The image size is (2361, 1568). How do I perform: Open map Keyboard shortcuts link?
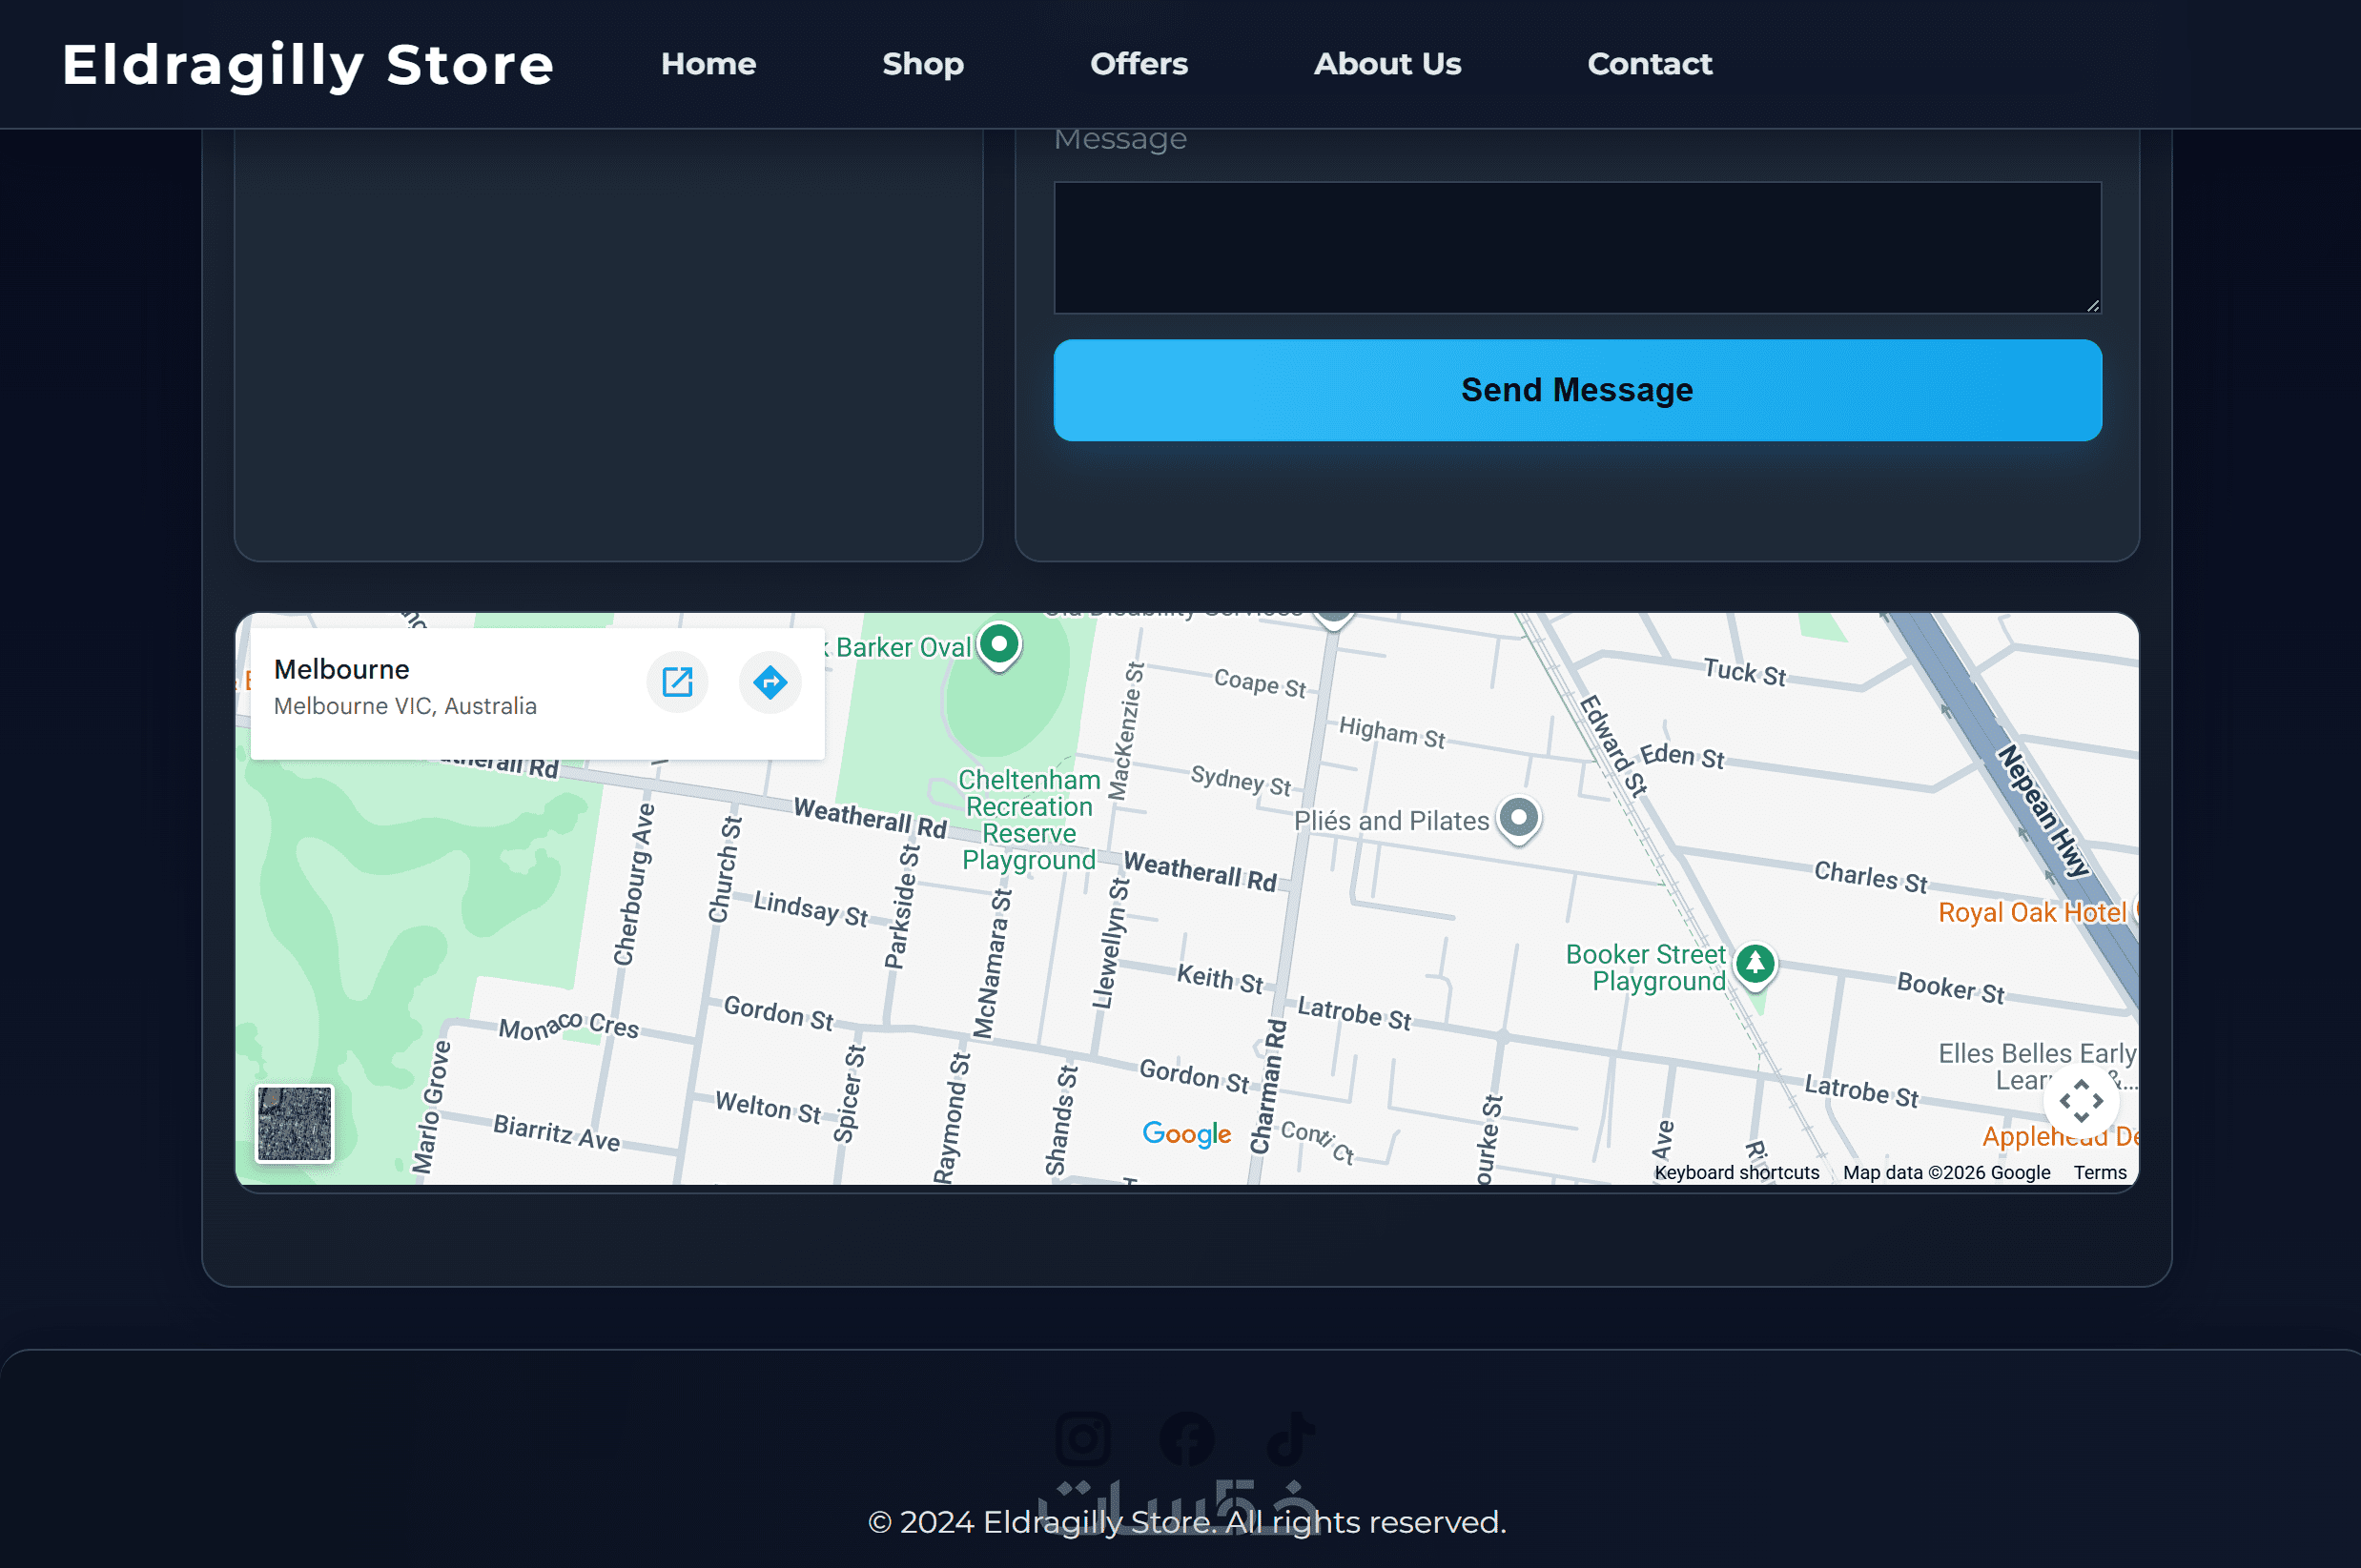(1735, 1172)
